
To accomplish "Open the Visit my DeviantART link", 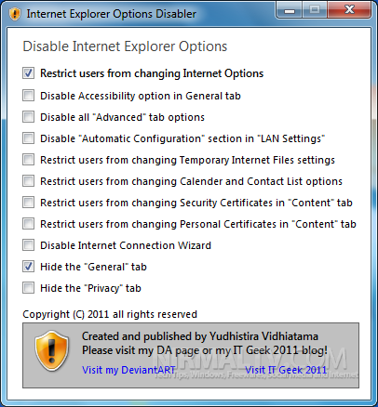I will pos(128,370).
